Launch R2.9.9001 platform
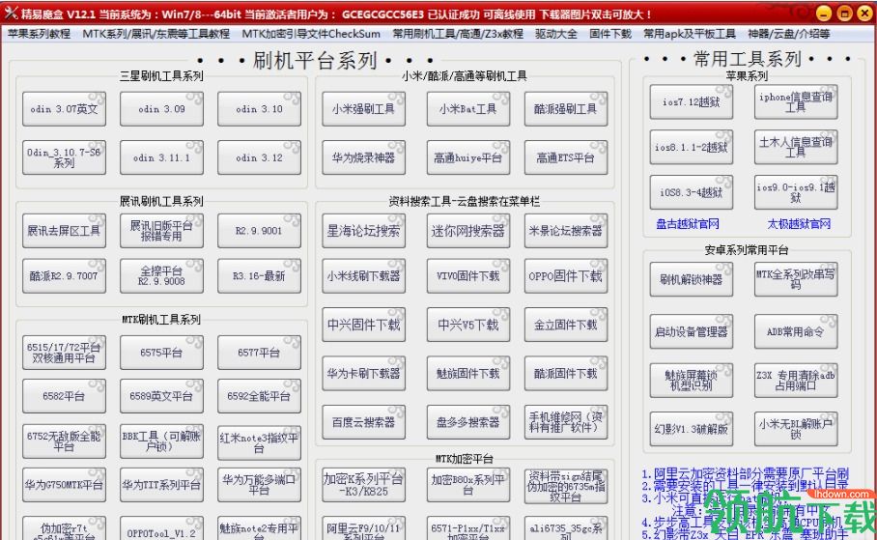Viewport: 877px width, 540px height. coord(259,231)
